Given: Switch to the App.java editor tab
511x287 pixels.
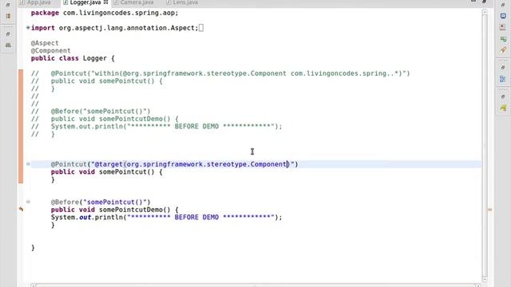Looking at the screenshot, I should coord(35,2).
